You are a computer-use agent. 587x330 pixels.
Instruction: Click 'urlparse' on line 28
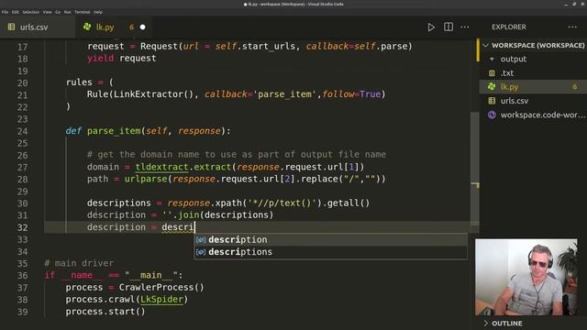(146, 179)
